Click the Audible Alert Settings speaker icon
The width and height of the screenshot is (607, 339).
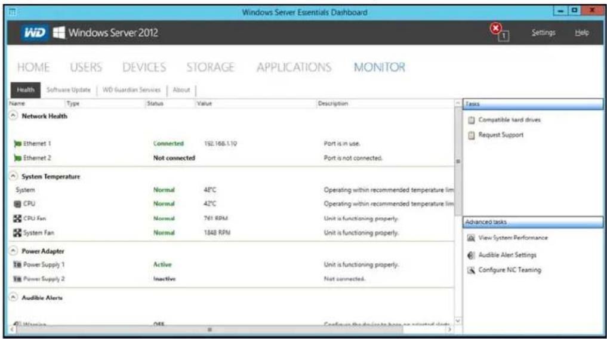click(x=471, y=255)
